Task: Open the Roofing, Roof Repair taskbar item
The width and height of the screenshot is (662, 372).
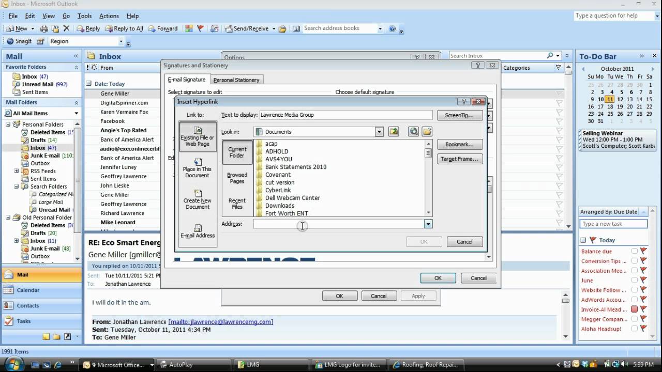Action: tap(426, 364)
